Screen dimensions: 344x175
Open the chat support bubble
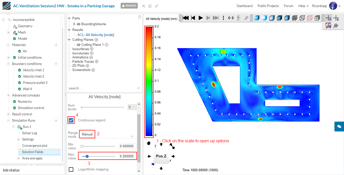(339, 126)
